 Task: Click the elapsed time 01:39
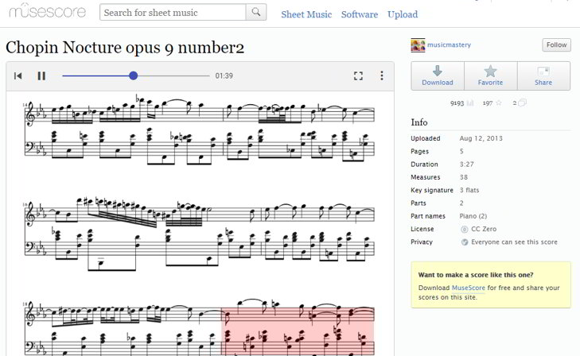[224, 75]
